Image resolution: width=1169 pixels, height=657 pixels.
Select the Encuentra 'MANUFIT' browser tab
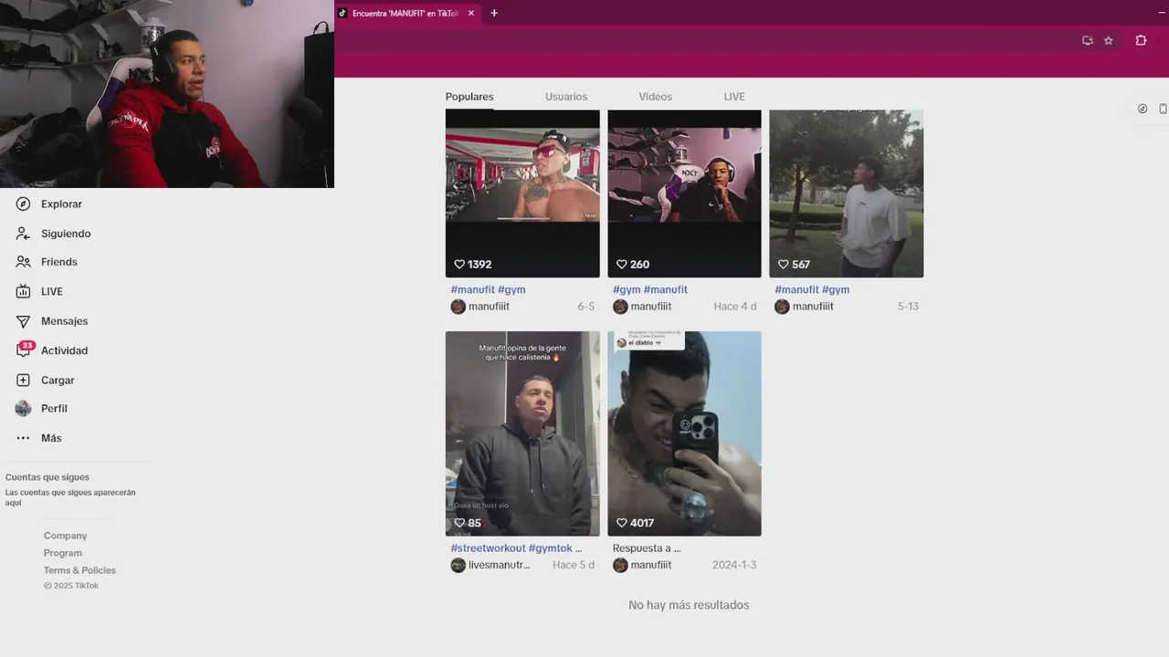pos(407,14)
